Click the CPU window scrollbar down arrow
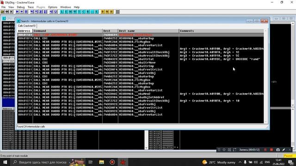Image resolution: width=296 pixels, height=166 pixels. click(x=293, y=105)
